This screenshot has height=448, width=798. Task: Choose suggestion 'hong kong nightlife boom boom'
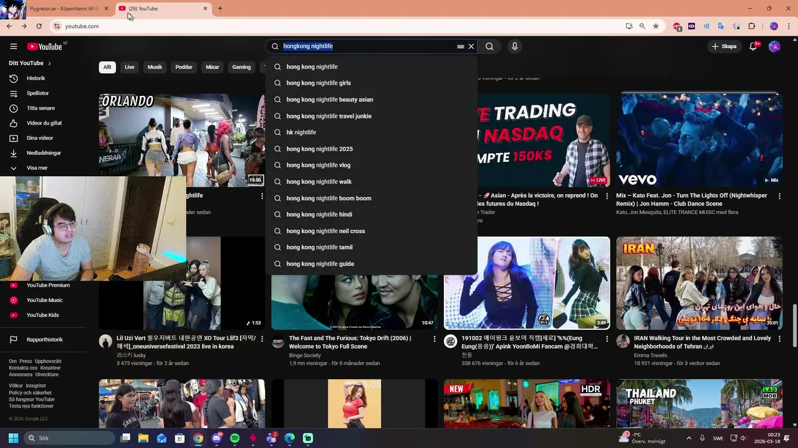(x=371, y=198)
